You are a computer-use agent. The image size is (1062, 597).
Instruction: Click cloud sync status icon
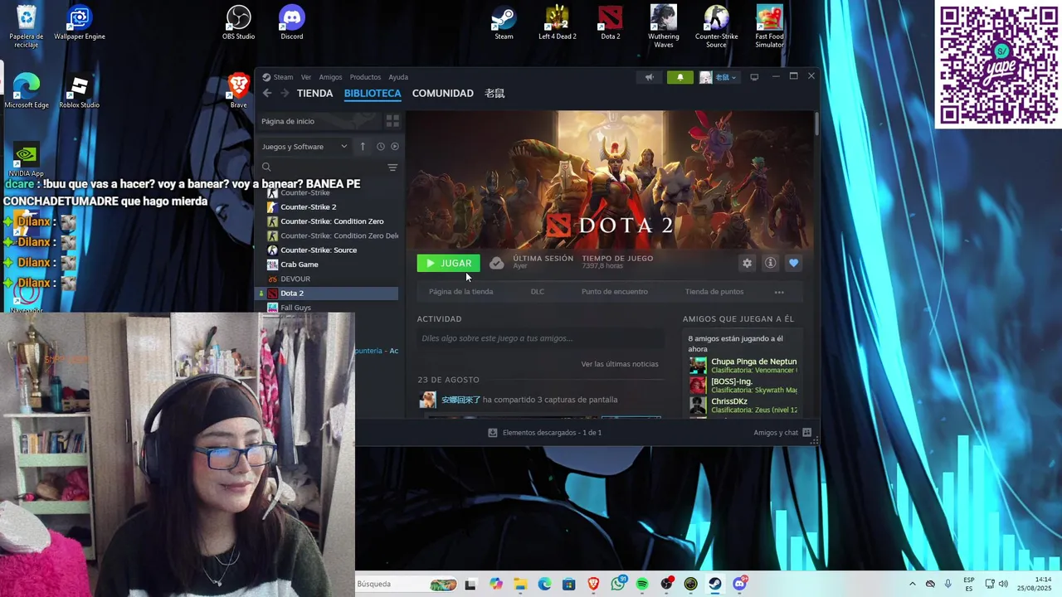[x=496, y=263]
